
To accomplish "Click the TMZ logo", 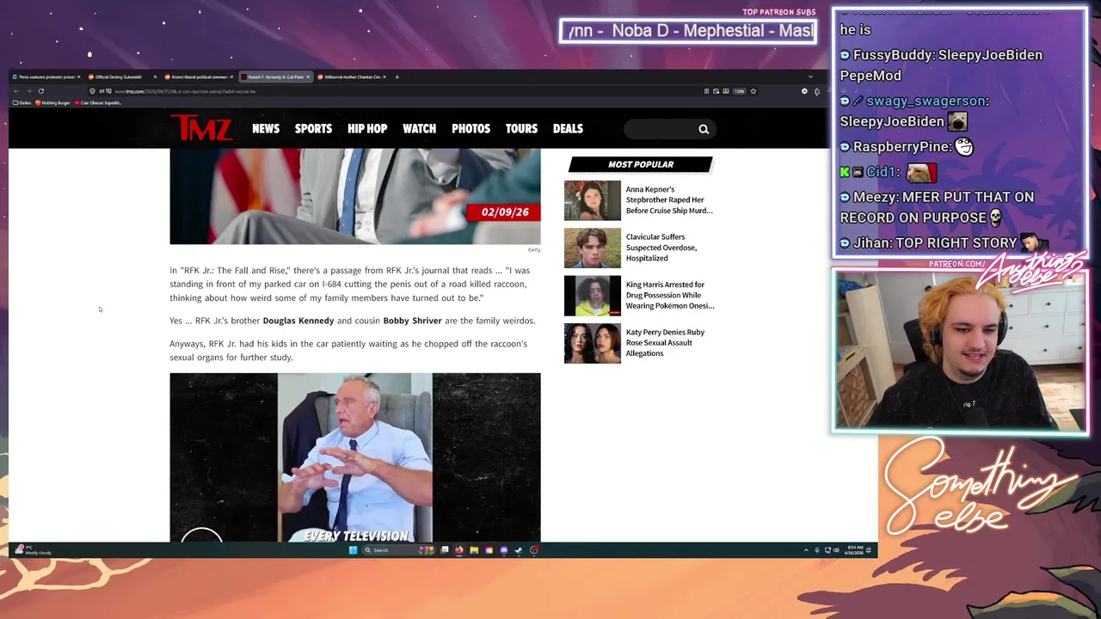I will point(200,128).
